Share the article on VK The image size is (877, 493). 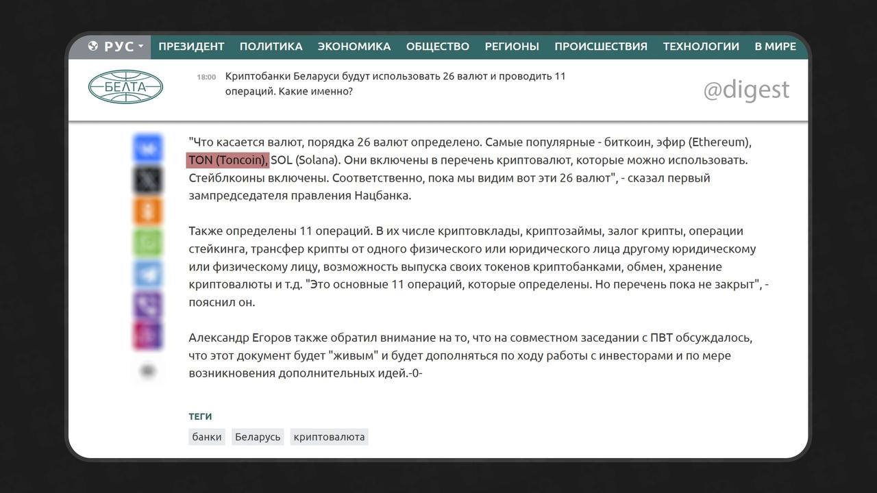(x=148, y=149)
